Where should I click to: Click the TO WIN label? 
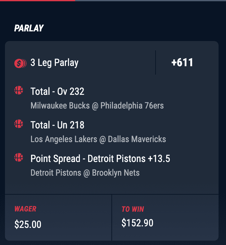click(133, 209)
